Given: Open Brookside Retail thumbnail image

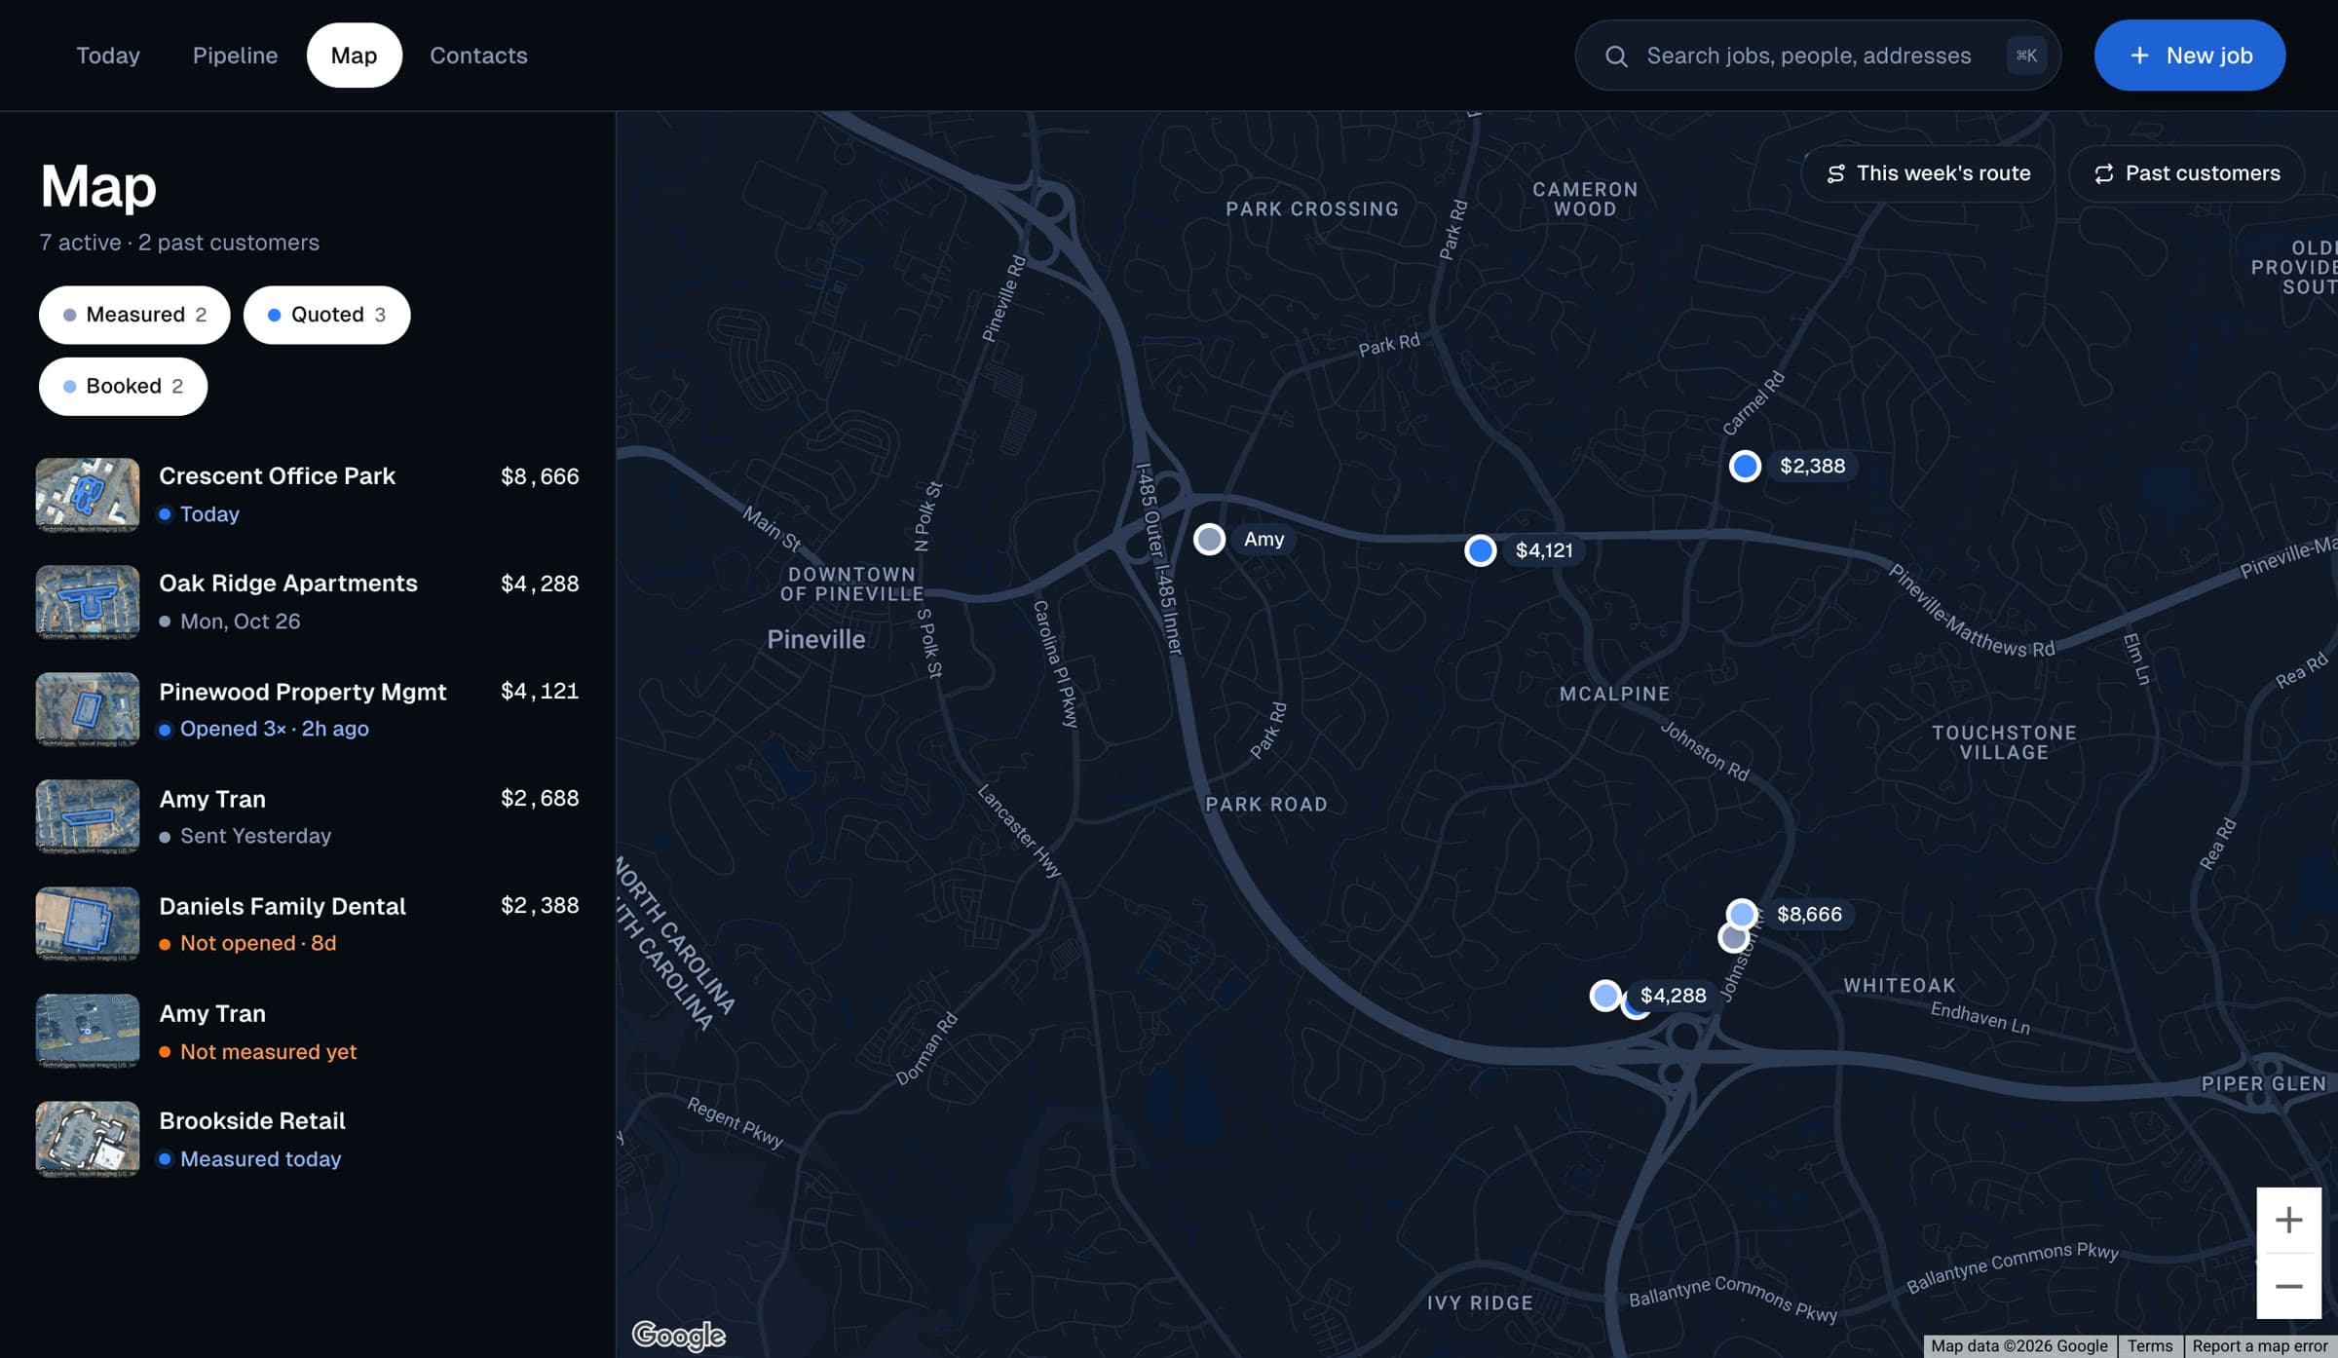Looking at the screenshot, I should click(x=88, y=1139).
